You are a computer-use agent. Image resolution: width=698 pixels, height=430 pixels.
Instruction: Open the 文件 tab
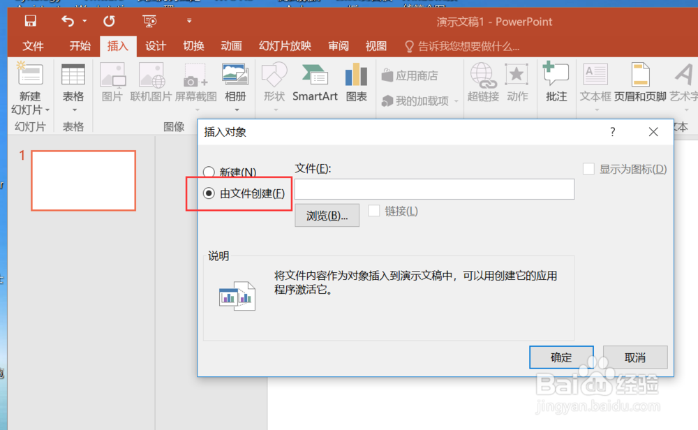click(33, 46)
